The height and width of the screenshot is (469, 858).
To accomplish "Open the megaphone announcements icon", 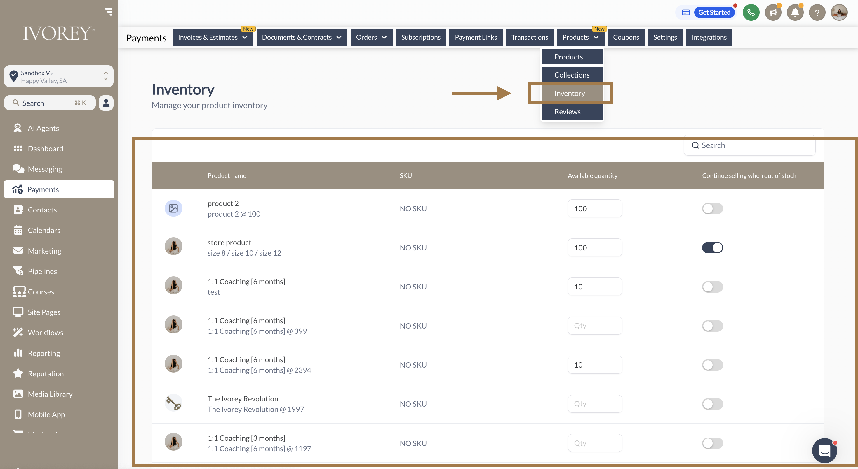I will click(x=773, y=13).
